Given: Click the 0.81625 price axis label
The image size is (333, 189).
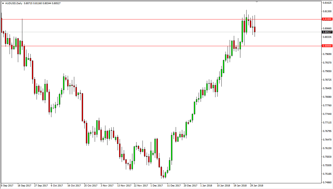Looking at the screenshot, I should pyautogui.click(x=327, y=3).
